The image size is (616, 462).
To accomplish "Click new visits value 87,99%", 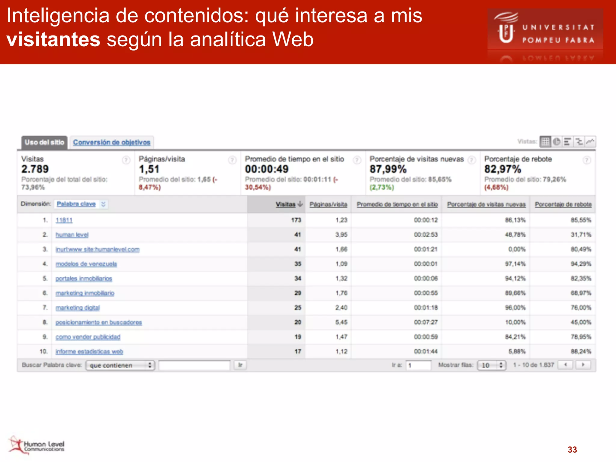I will tap(388, 169).
